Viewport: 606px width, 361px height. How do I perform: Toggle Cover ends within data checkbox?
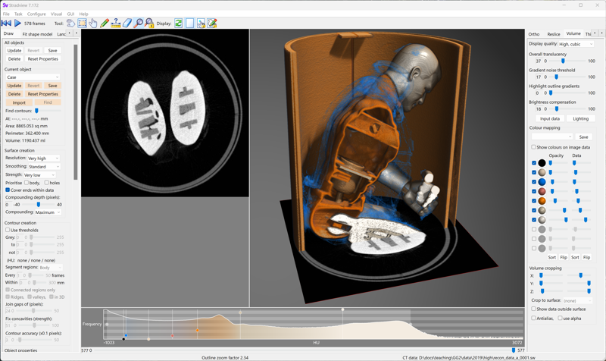tap(8, 190)
